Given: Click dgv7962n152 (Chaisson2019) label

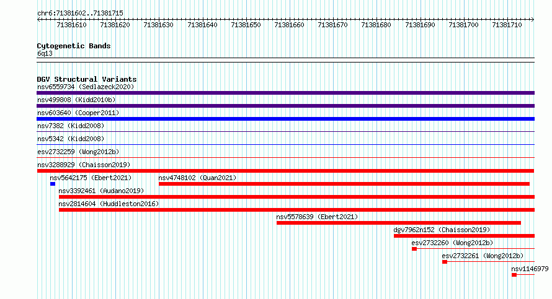Looking at the screenshot, I should click(x=442, y=230).
